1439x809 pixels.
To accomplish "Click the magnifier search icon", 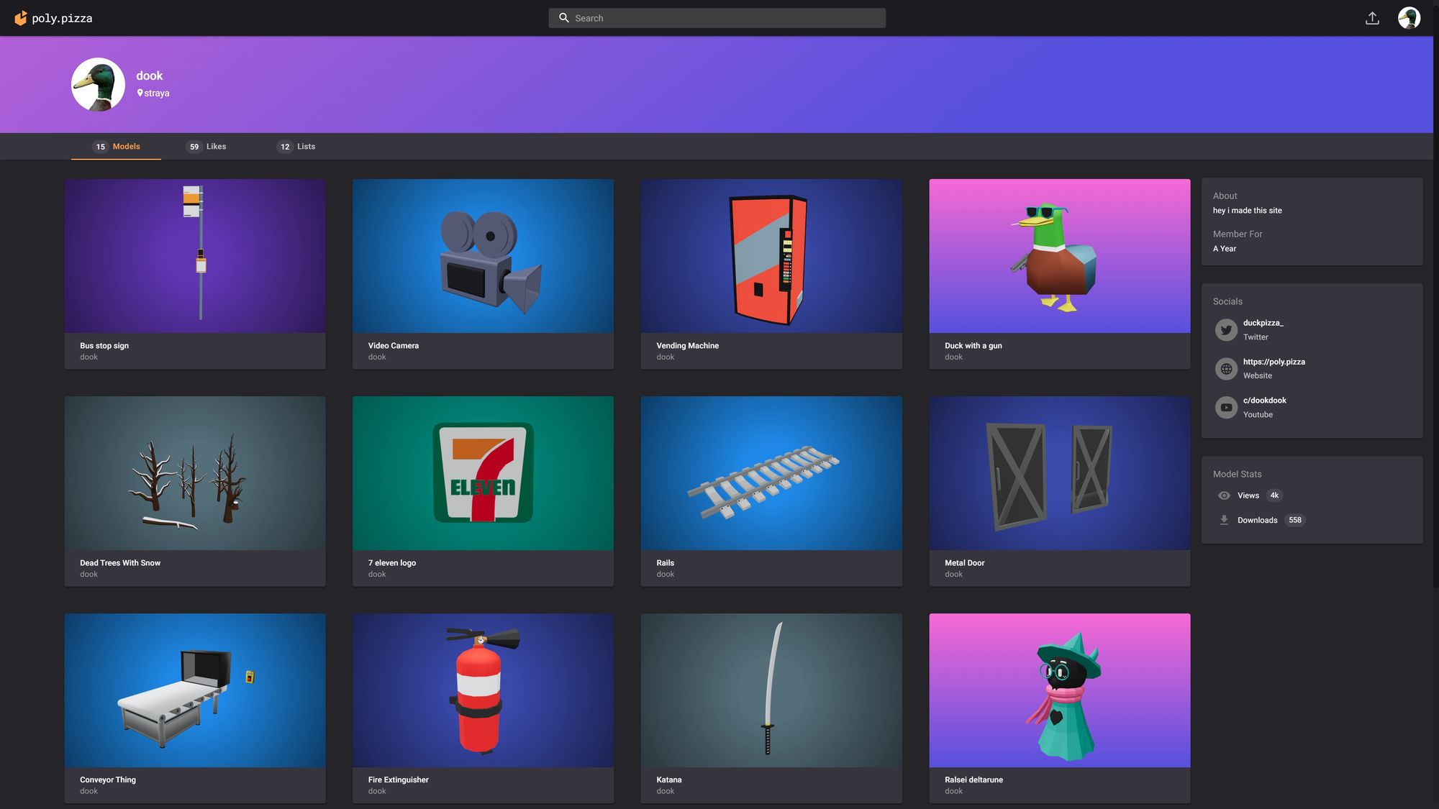I will pyautogui.click(x=564, y=18).
